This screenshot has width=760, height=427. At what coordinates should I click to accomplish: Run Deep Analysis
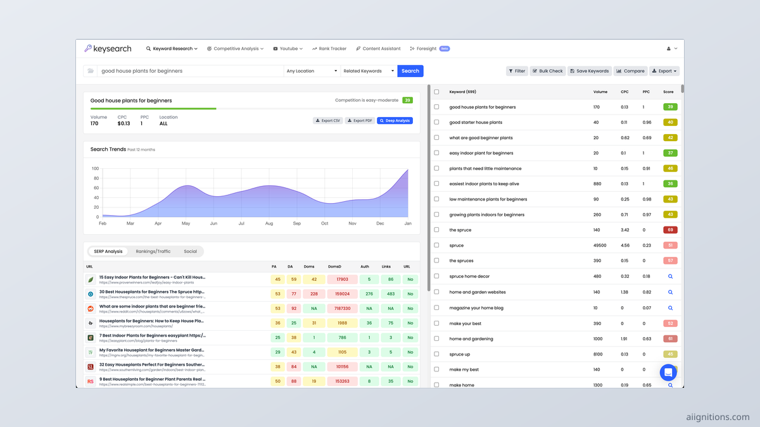click(x=395, y=121)
